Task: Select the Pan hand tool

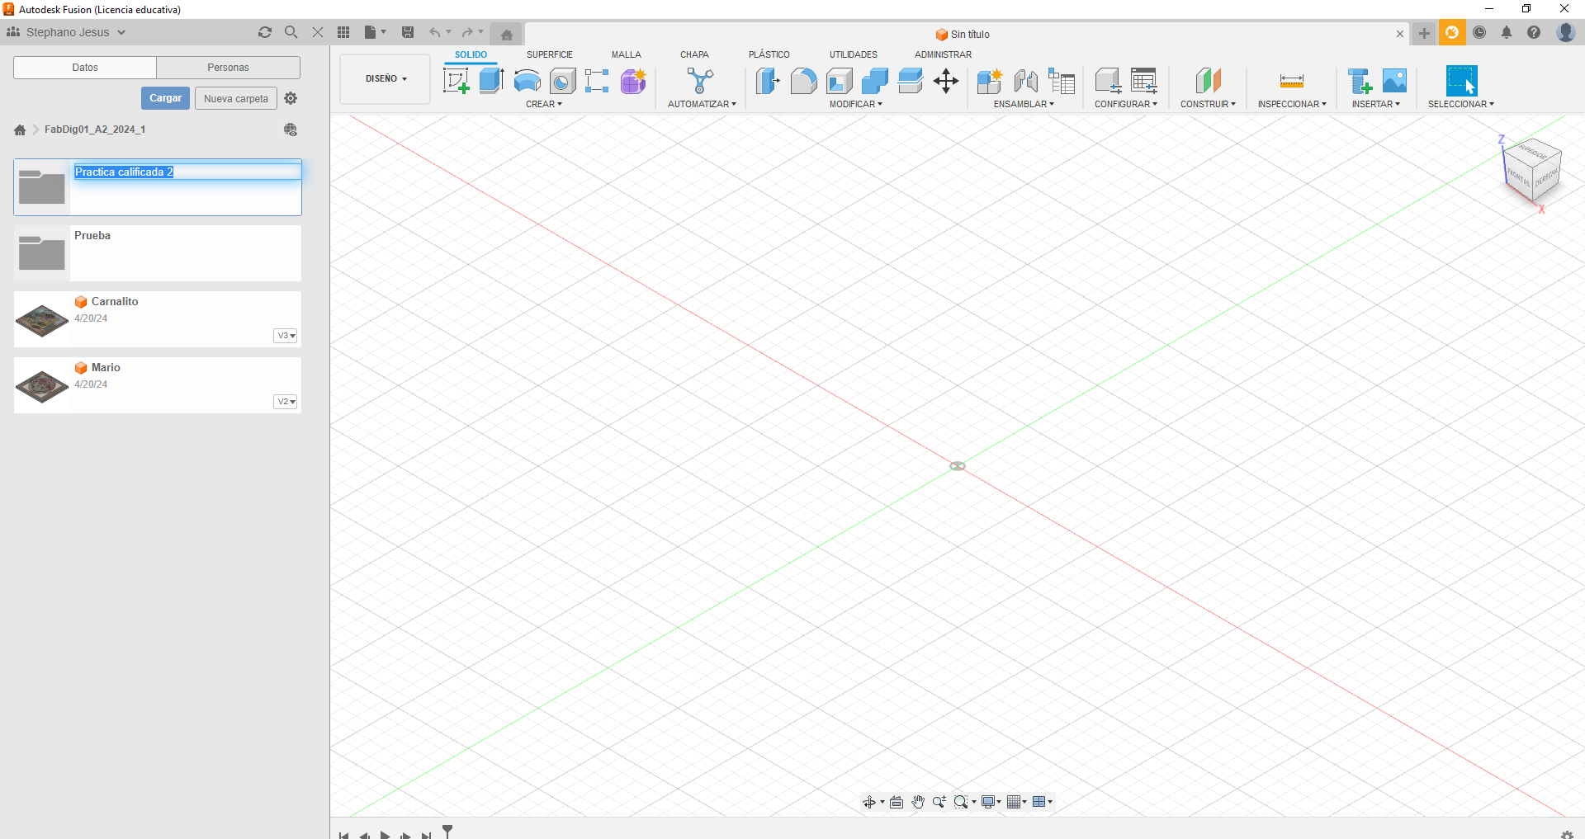Action: coord(918,802)
